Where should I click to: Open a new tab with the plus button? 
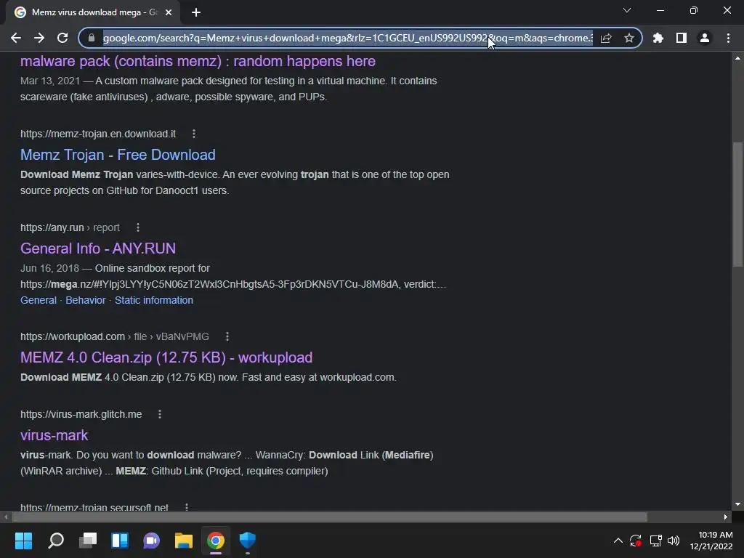[x=196, y=12]
